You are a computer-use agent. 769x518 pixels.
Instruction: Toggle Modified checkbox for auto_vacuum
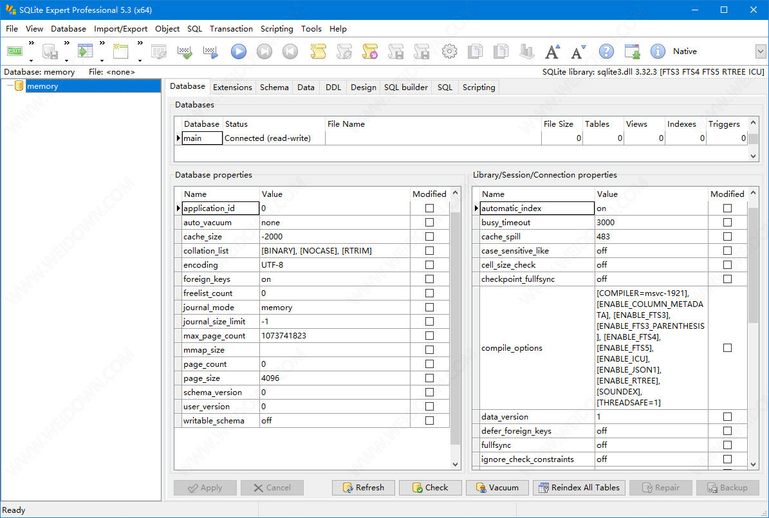430,223
